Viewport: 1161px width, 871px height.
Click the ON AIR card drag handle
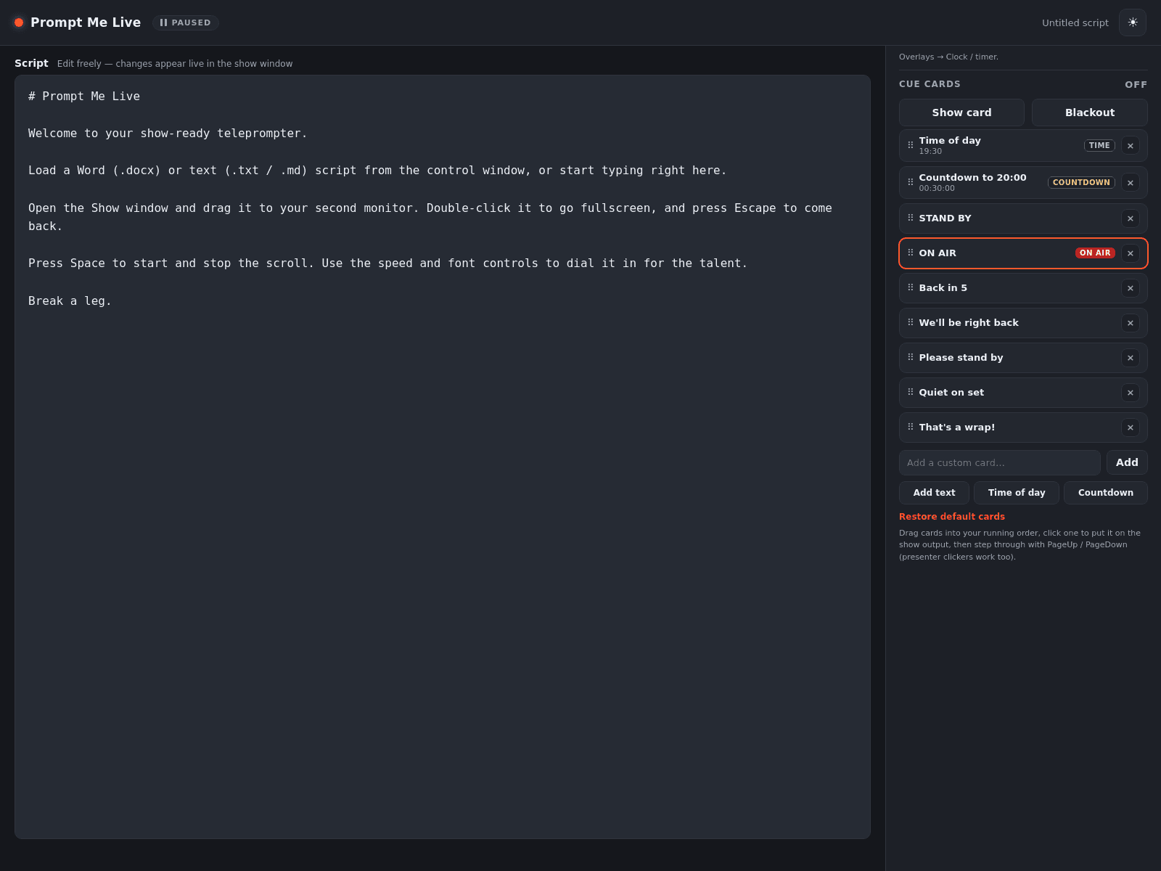click(x=911, y=253)
